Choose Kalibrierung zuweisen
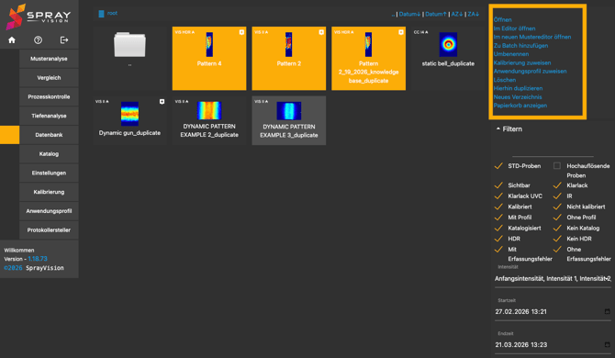The image size is (615, 358). click(x=522, y=62)
